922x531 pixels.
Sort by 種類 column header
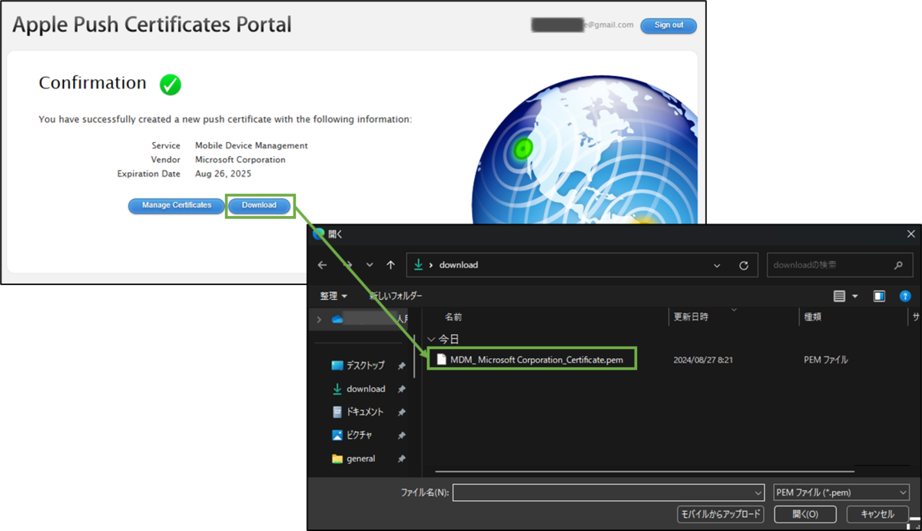point(813,317)
